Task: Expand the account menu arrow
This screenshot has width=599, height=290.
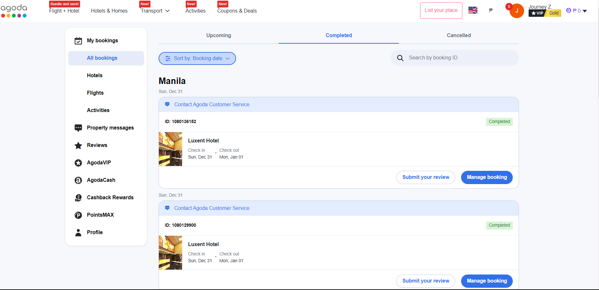Action: (x=585, y=11)
